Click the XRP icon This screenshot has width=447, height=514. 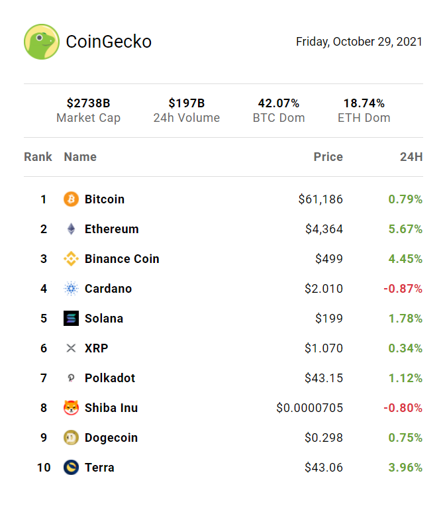pyautogui.click(x=71, y=348)
